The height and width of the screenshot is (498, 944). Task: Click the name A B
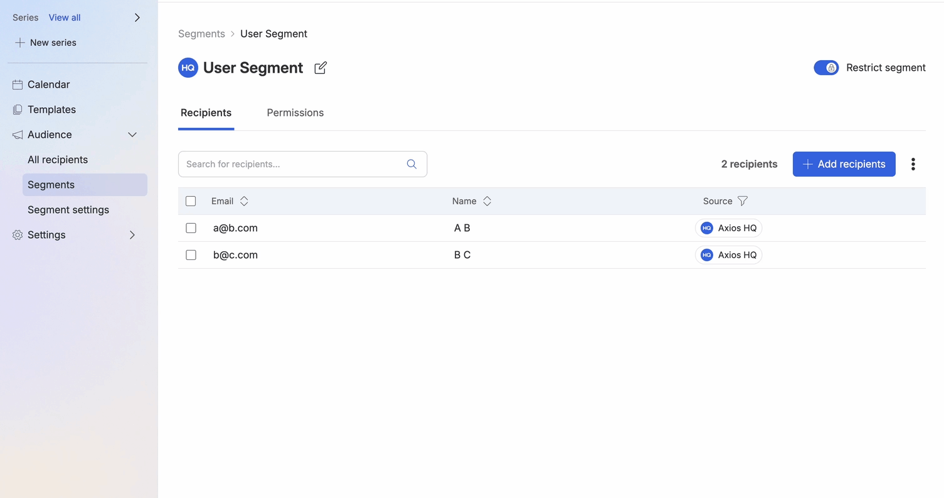(x=462, y=228)
